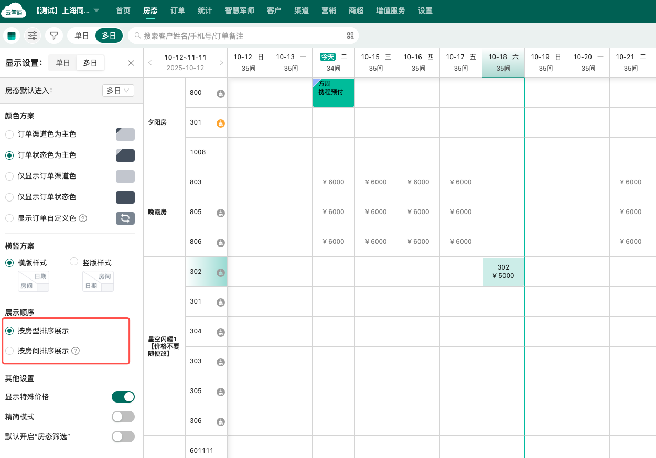
Task: Open the 订单 menu in top navigation
Action: tap(178, 10)
